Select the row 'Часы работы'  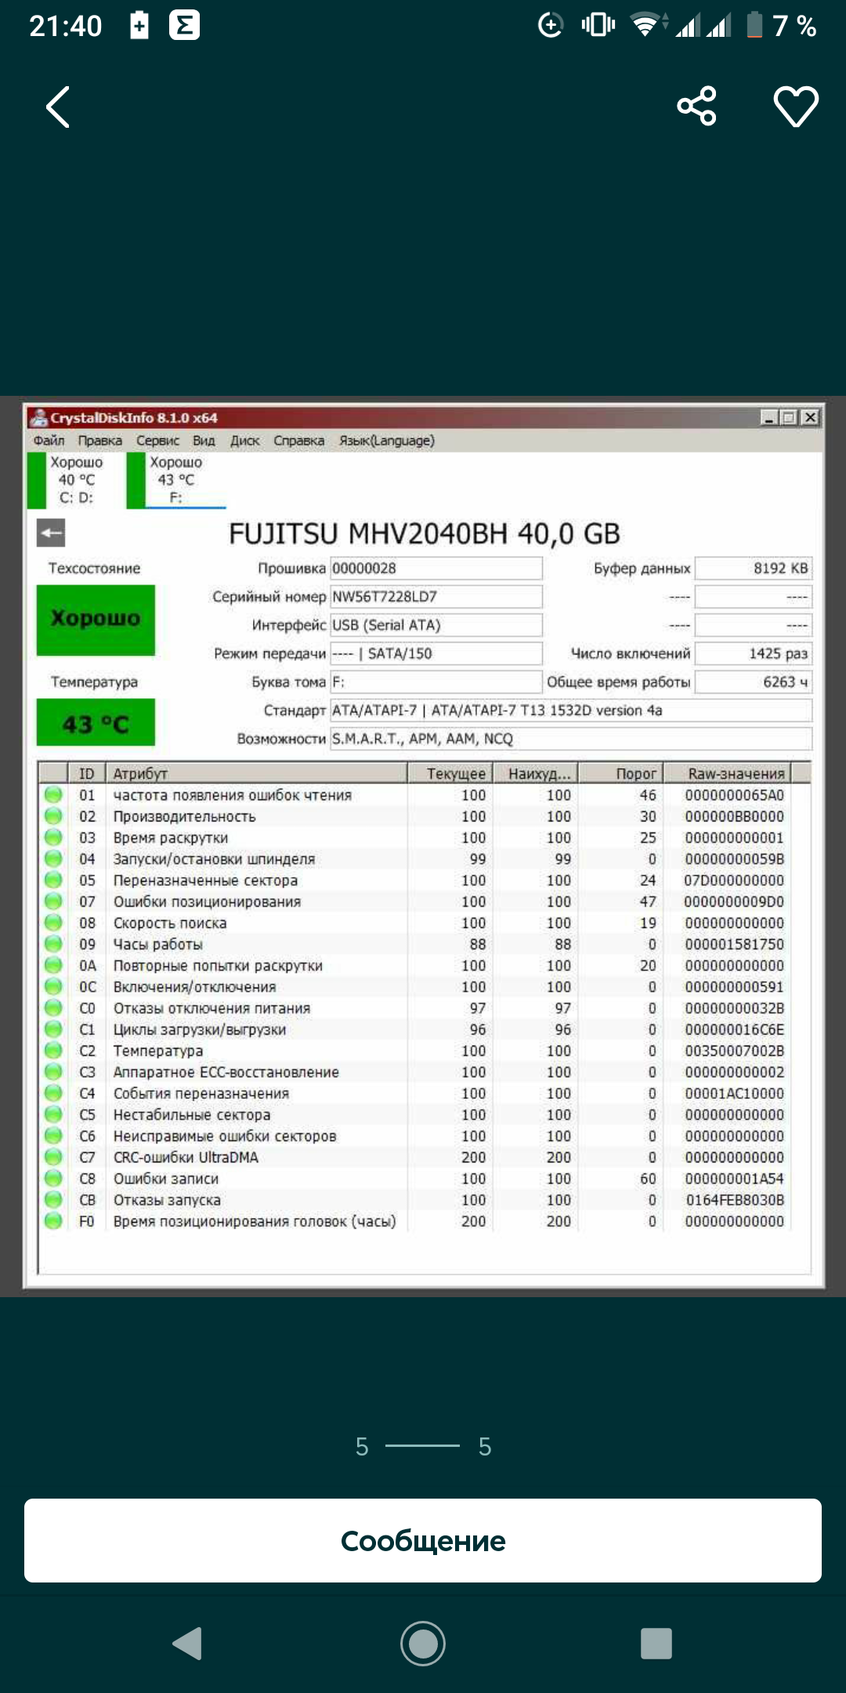(415, 944)
